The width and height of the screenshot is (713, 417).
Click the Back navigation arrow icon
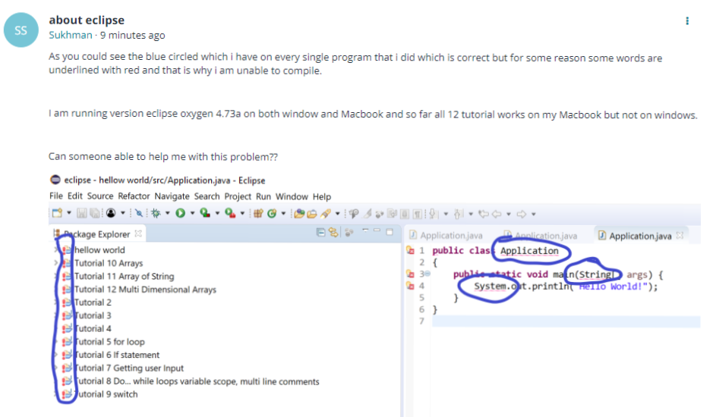[x=497, y=214]
